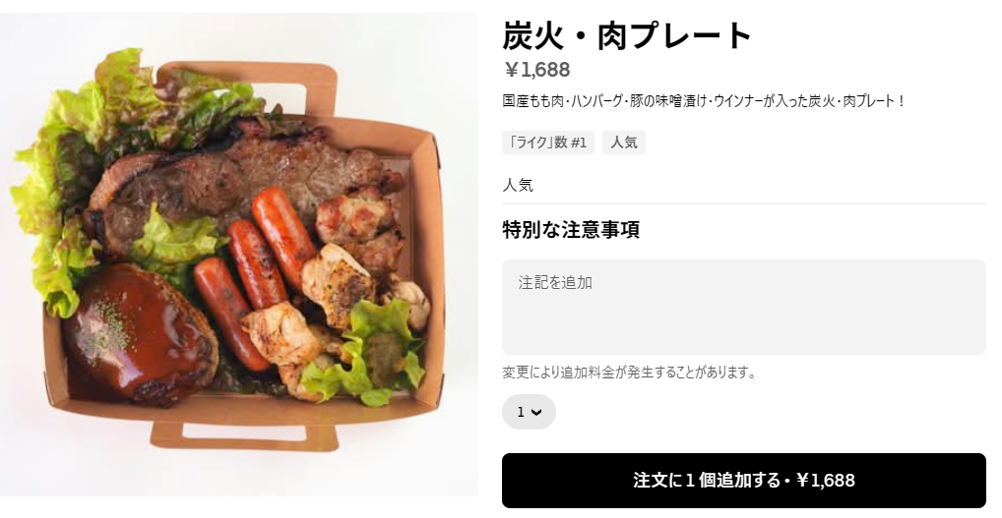Click the quantity dropdown chevron arrow

click(536, 412)
